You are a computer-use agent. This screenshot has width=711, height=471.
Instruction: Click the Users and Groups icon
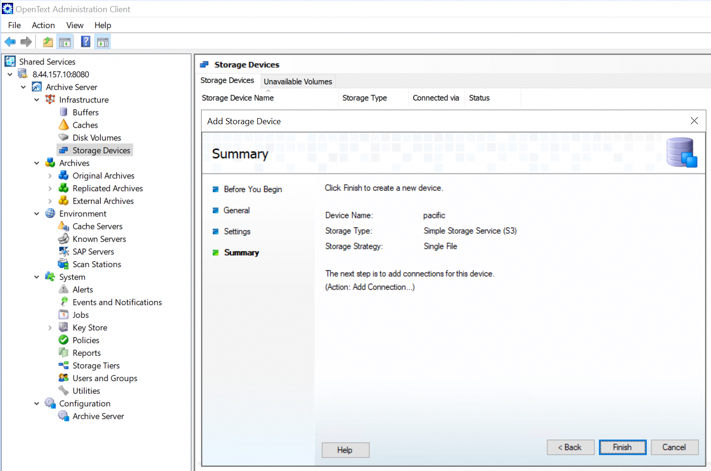(63, 378)
